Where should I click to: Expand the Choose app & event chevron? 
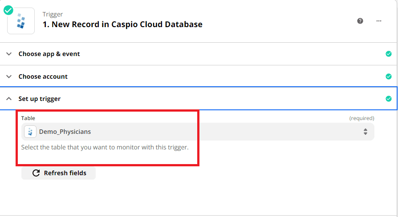pos(9,54)
